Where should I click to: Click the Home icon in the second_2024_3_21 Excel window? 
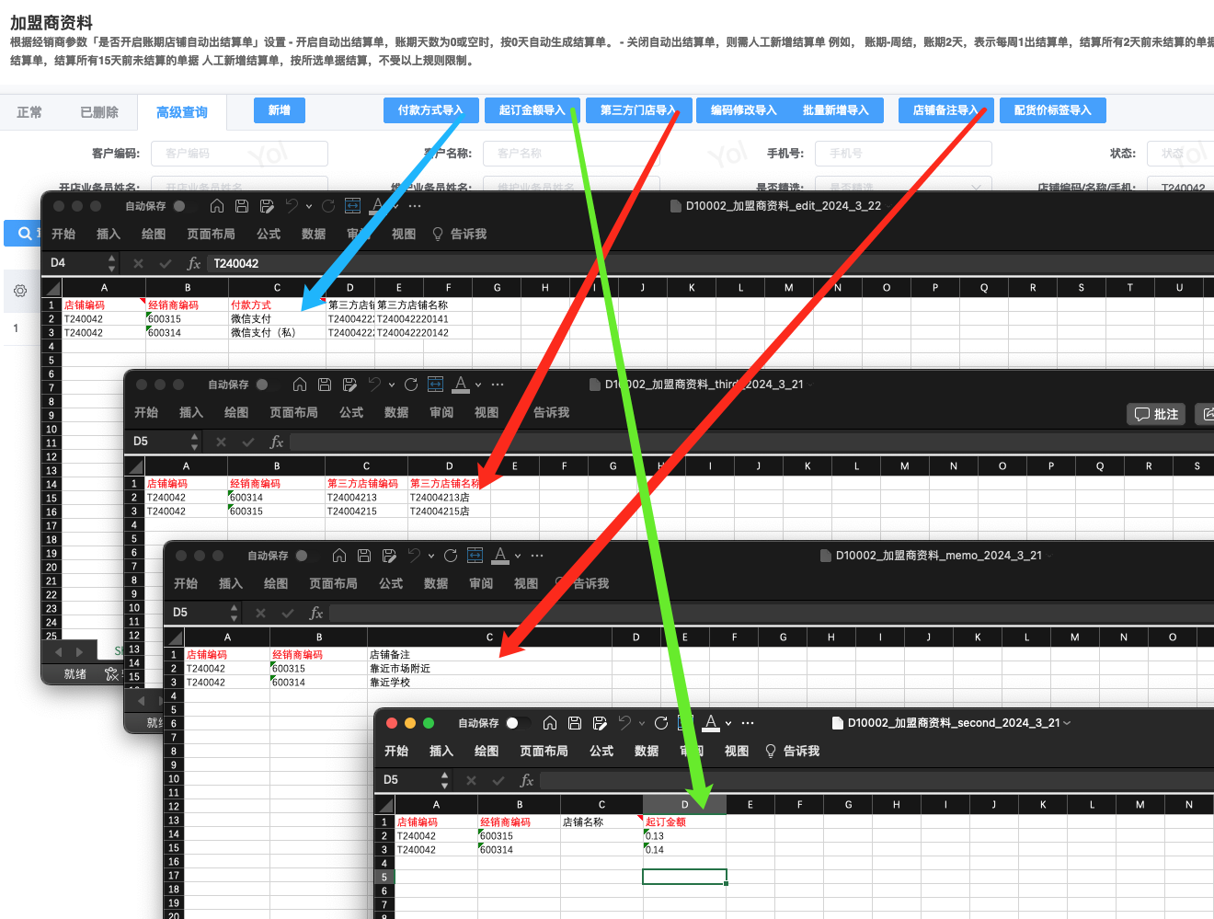tap(550, 723)
